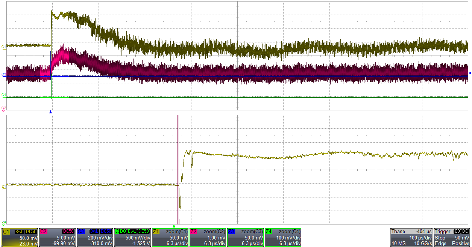Viewport: 472px width, 247px height.
Task: Select the Z1 trace marker on lower grid
Action: tap(4, 187)
